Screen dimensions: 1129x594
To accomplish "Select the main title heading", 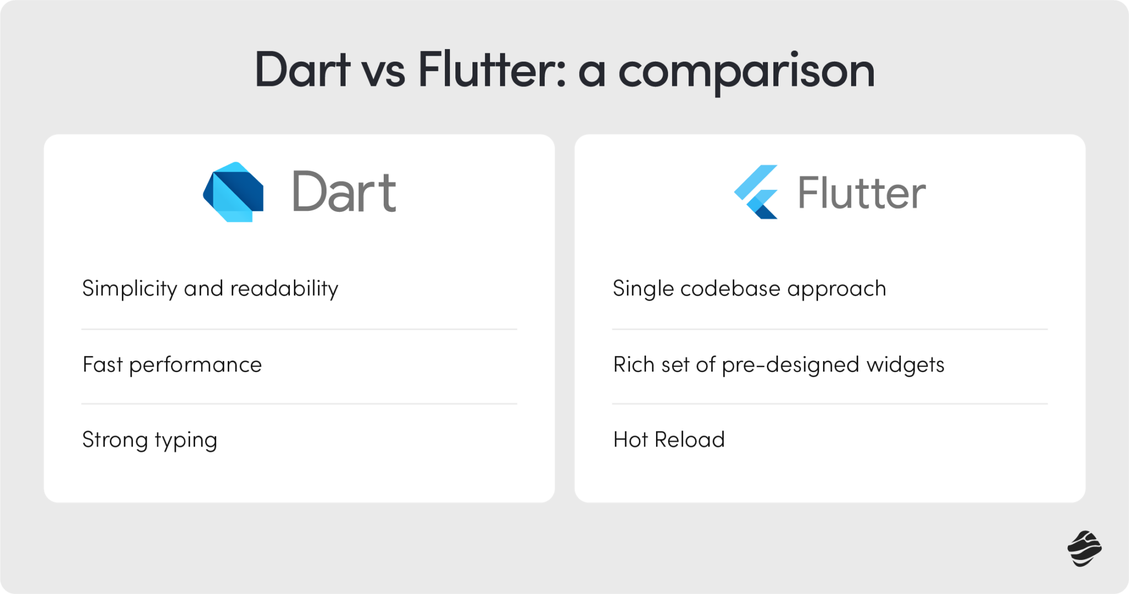I will 564,70.
